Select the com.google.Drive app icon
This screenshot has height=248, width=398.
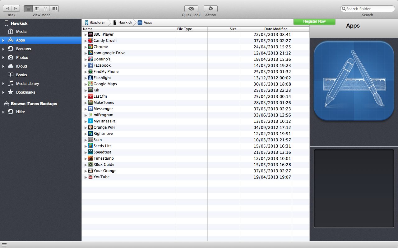click(90, 53)
